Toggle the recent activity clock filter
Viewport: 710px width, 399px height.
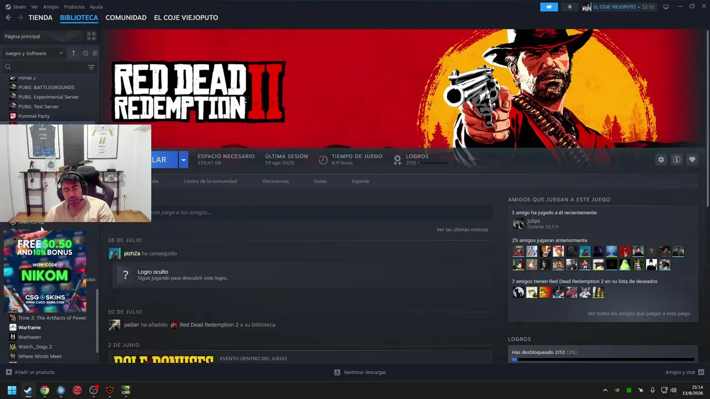[x=85, y=53]
